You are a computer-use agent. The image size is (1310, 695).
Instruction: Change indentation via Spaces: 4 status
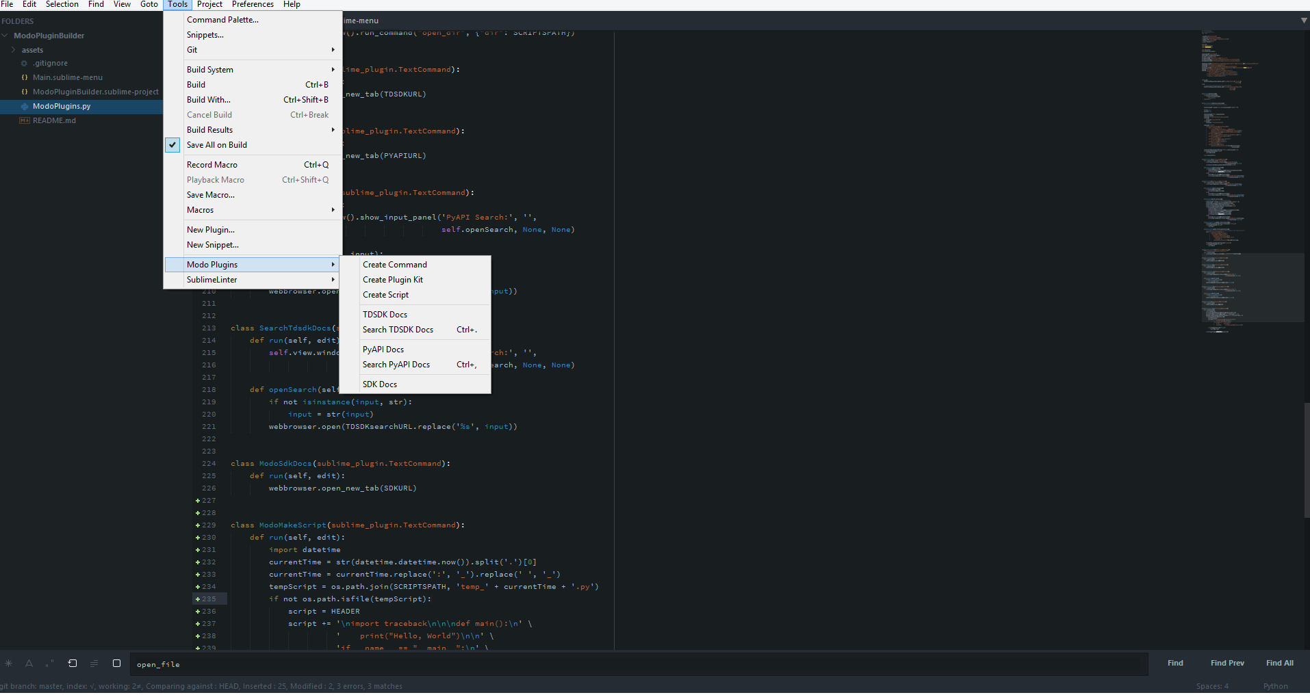tap(1212, 686)
